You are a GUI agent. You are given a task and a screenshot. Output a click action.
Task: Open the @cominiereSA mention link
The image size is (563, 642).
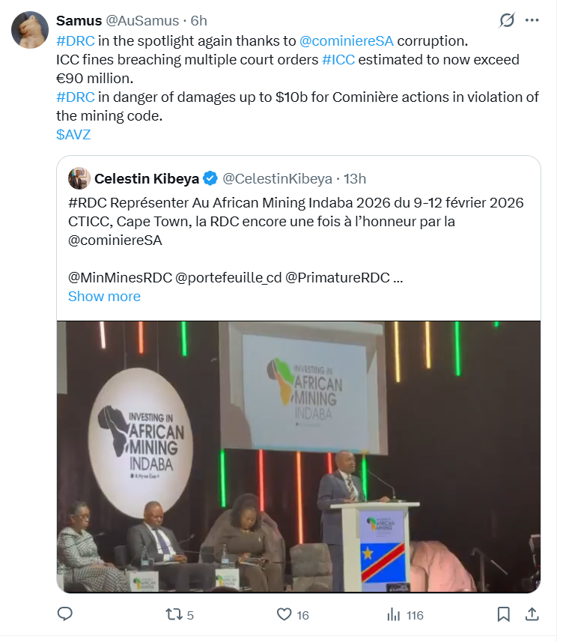point(346,40)
